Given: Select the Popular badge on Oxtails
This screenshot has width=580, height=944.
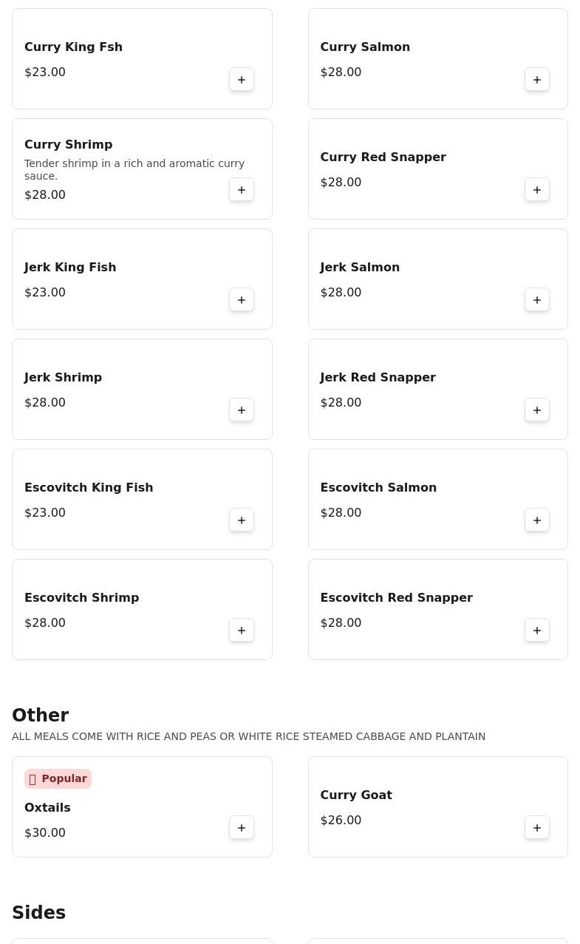Looking at the screenshot, I should tap(58, 778).
